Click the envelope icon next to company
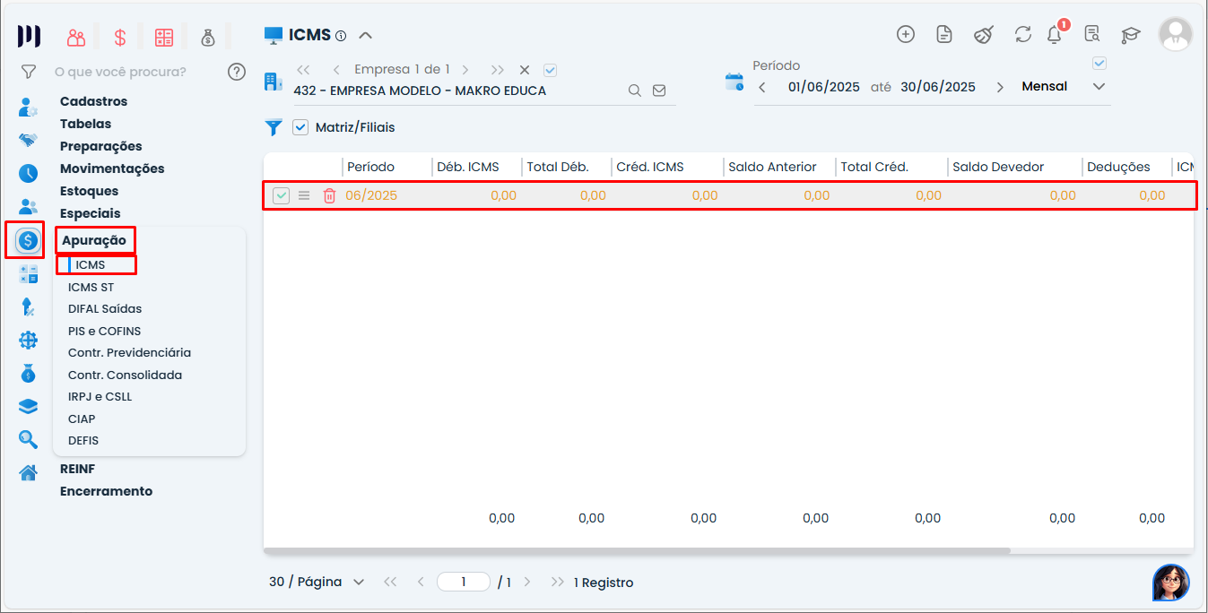This screenshot has height=613, width=1208. [659, 91]
